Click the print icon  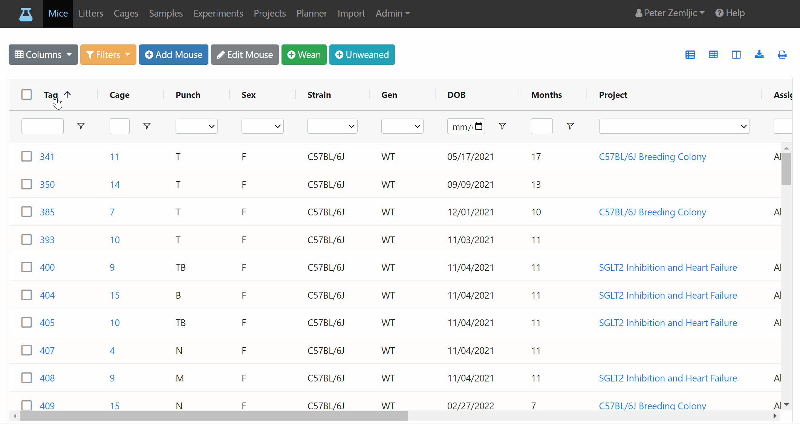[782, 55]
